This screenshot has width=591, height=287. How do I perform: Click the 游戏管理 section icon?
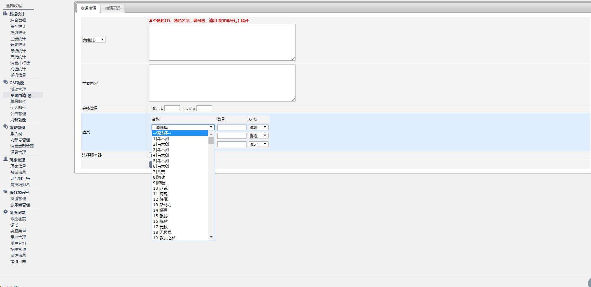point(6,127)
